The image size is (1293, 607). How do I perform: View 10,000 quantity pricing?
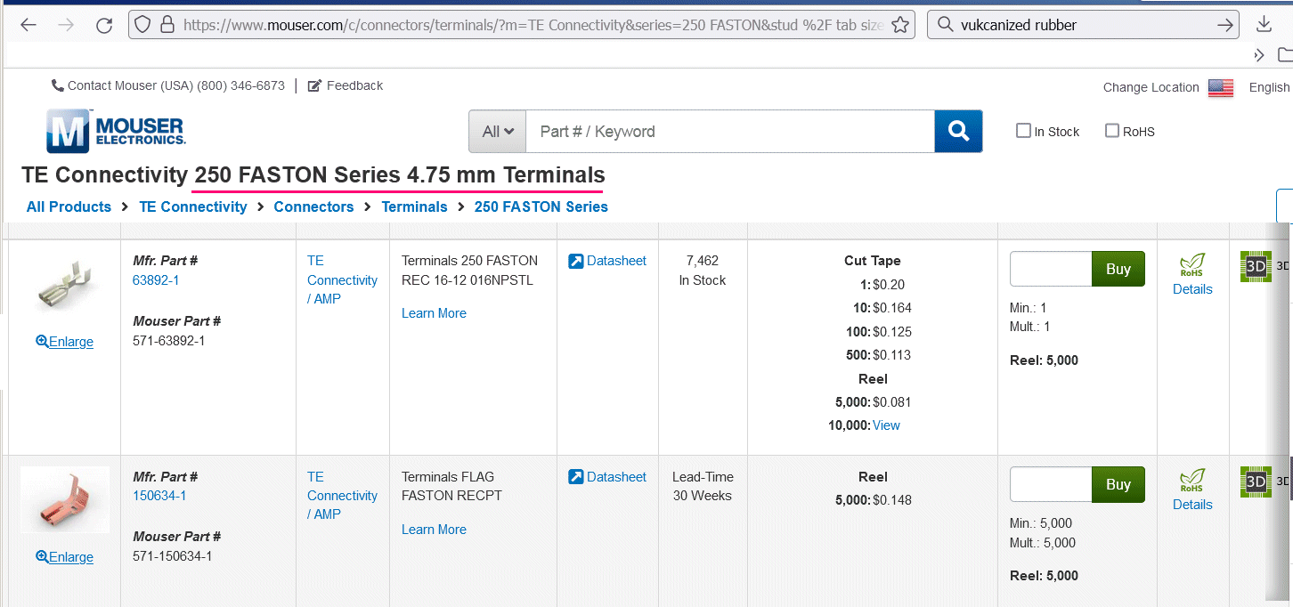click(x=886, y=425)
